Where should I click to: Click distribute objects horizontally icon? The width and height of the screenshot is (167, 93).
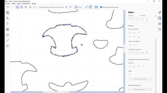130,45
